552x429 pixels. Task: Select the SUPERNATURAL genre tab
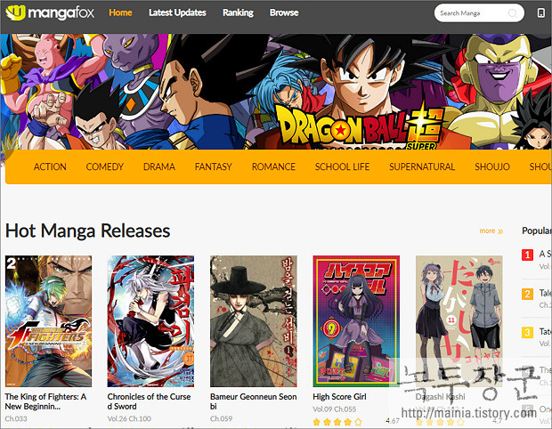[x=422, y=166]
